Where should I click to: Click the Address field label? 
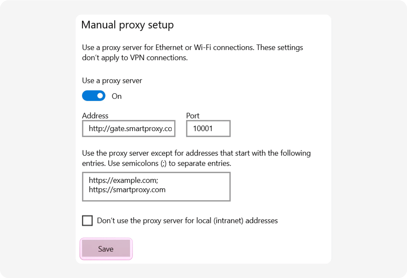point(95,115)
